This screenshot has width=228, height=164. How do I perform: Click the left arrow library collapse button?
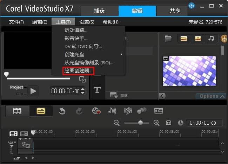click(162, 96)
